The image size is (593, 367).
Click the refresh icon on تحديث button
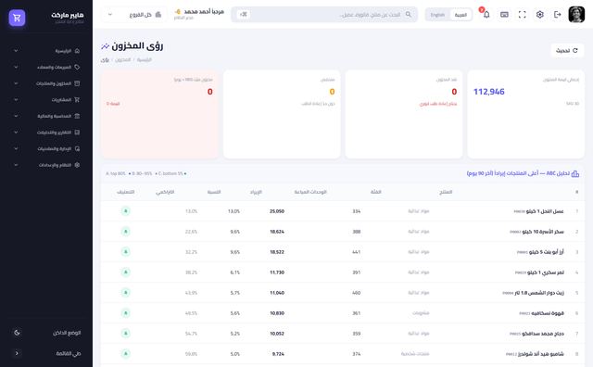[x=575, y=50]
